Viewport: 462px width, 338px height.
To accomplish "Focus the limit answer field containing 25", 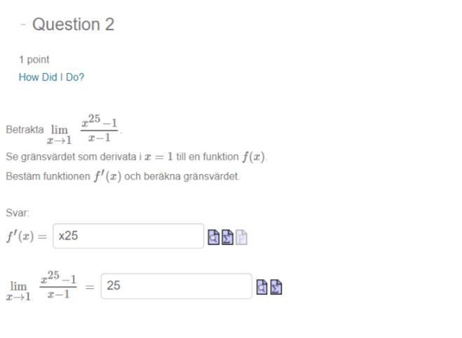I will (176, 286).
